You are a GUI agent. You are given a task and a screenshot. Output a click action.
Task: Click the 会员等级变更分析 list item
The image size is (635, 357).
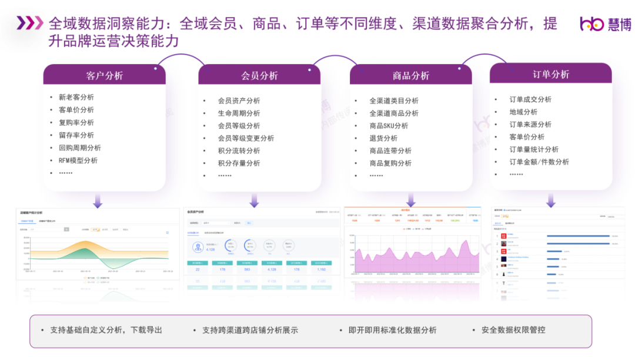[x=246, y=138]
